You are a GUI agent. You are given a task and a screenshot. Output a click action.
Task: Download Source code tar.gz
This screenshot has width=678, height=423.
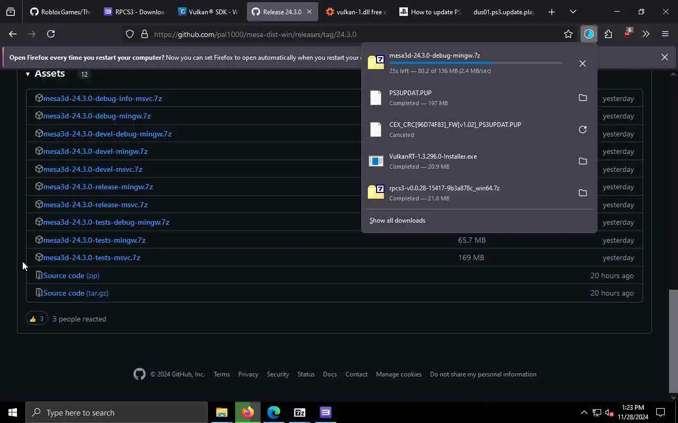[76, 293]
